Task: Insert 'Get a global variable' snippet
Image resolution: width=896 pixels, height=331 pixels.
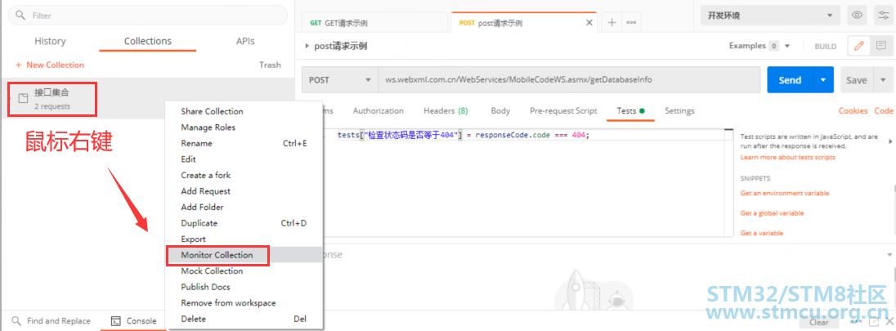Action: (772, 213)
